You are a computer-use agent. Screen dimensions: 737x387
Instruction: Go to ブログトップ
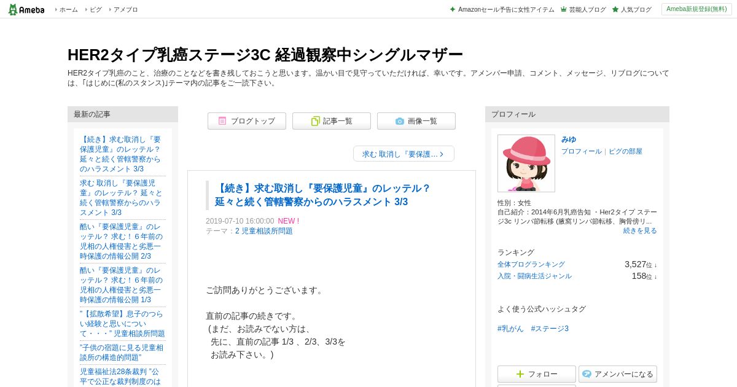point(247,121)
